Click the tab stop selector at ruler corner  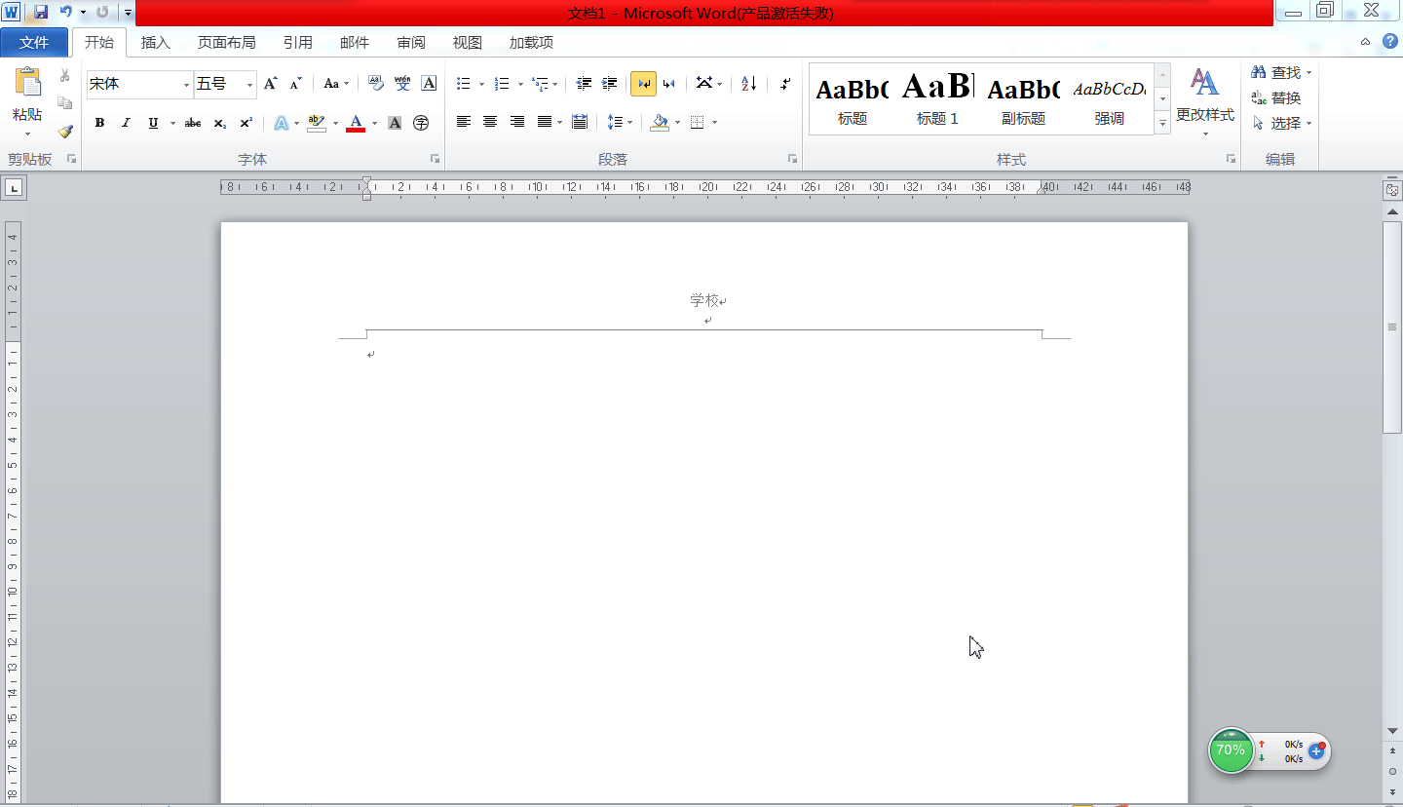(15, 188)
